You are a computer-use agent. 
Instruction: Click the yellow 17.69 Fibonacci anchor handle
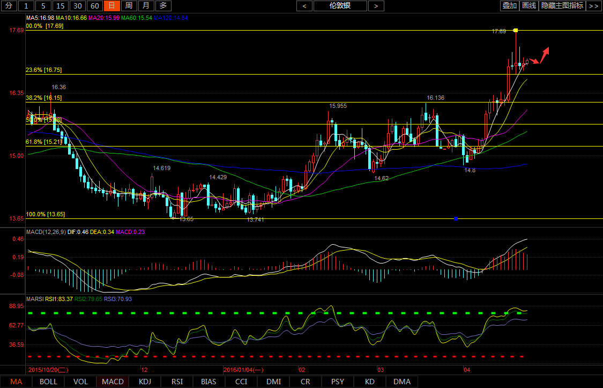coord(516,30)
